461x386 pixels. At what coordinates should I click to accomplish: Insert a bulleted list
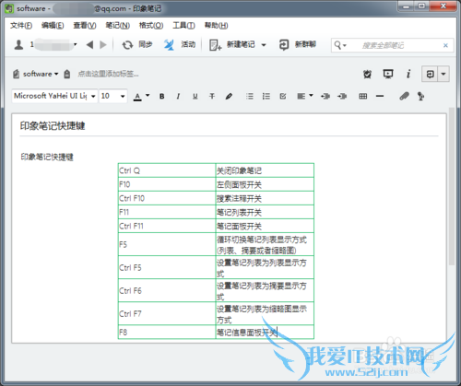click(x=250, y=97)
